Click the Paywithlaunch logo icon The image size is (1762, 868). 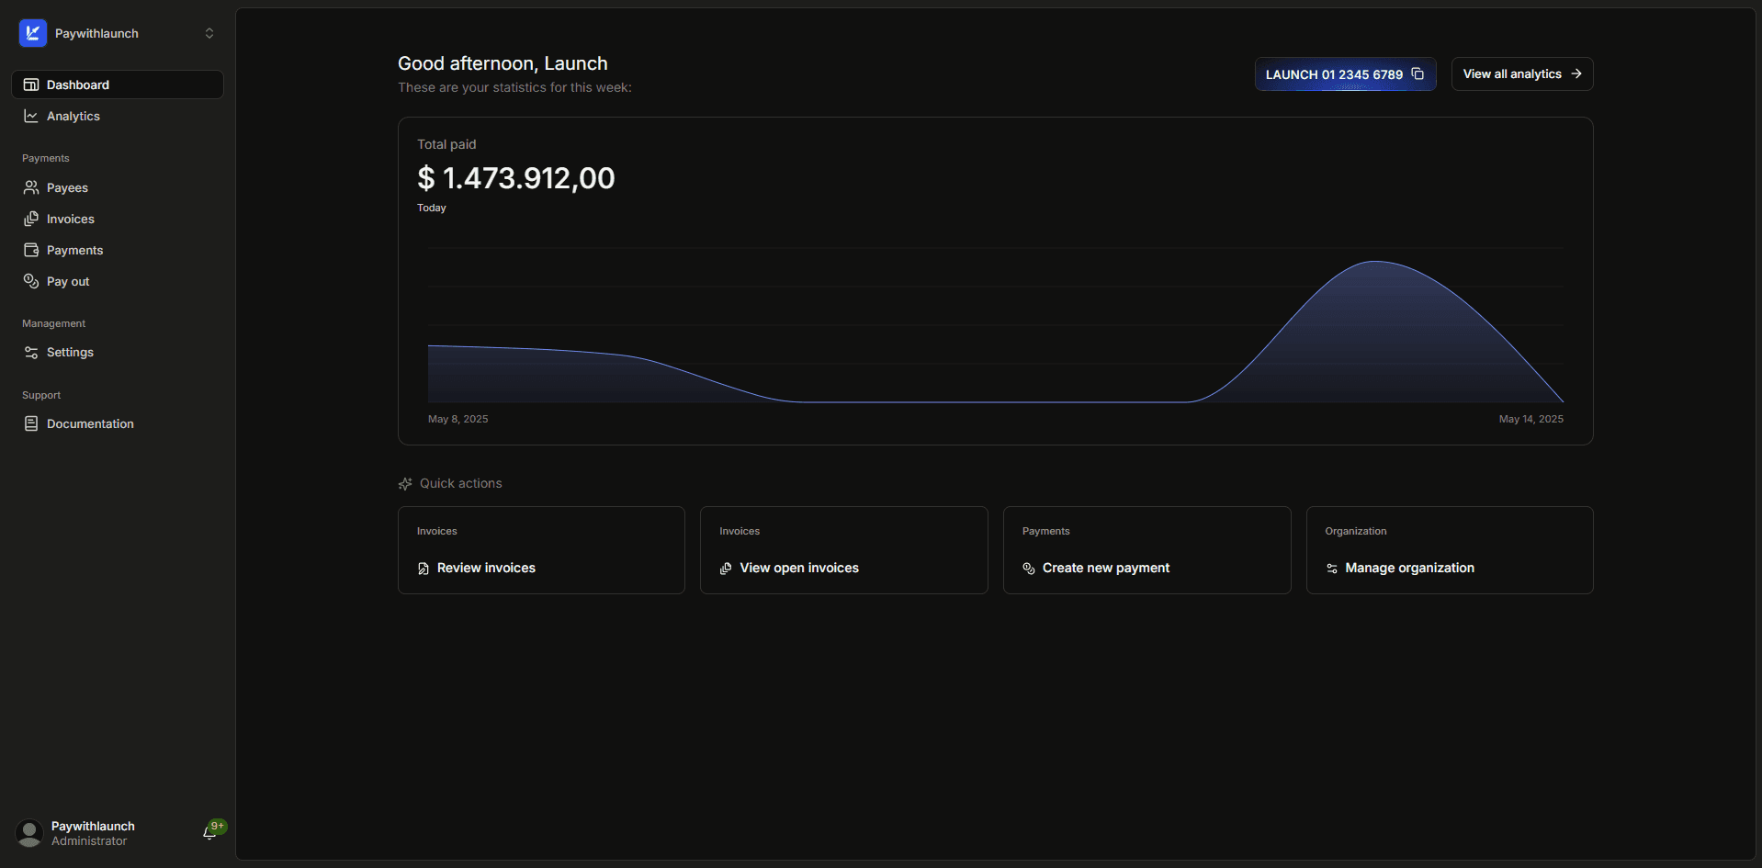[x=33, y=33]
